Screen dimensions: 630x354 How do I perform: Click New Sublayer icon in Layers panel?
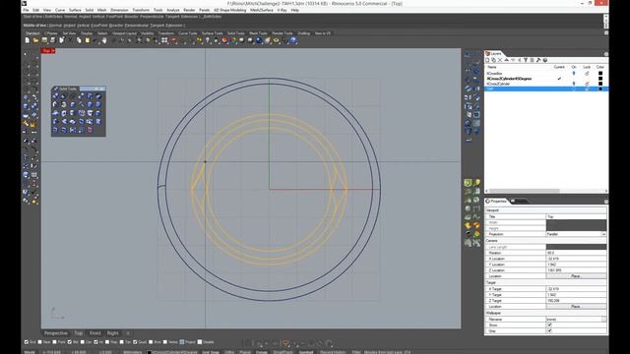point(494,60)
